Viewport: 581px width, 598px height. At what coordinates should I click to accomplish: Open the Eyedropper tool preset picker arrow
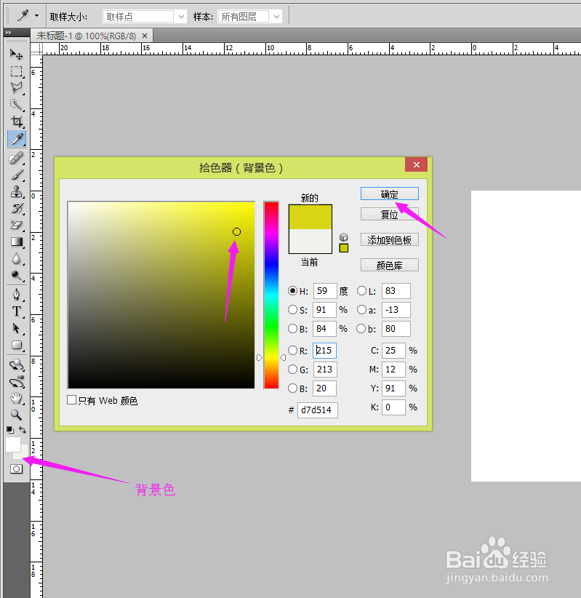36,16
